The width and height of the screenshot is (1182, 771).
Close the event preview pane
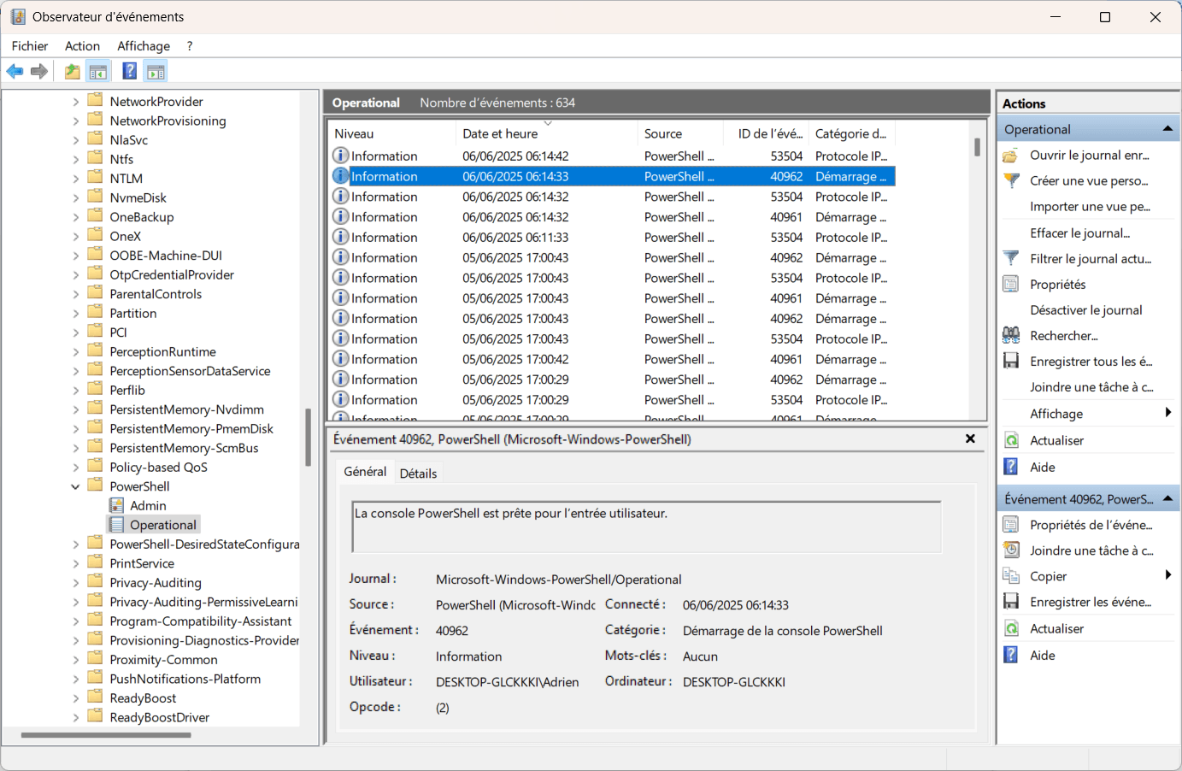click(970, 438)
